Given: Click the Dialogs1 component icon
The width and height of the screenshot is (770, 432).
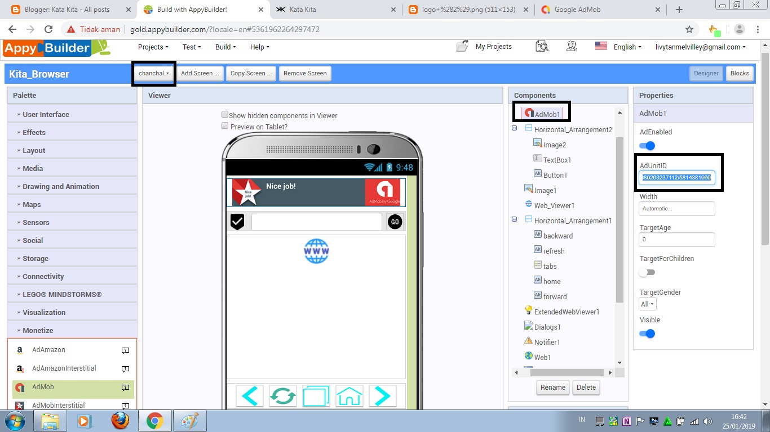Looking at the screenshot, I should 528,326.
